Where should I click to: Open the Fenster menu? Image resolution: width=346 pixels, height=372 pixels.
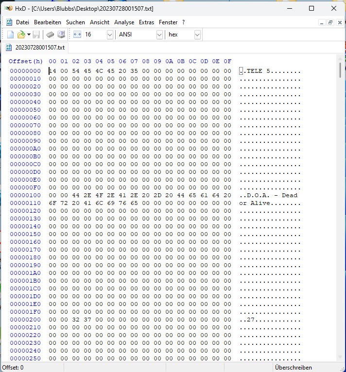pyautogui.click(x=168, y=22)
